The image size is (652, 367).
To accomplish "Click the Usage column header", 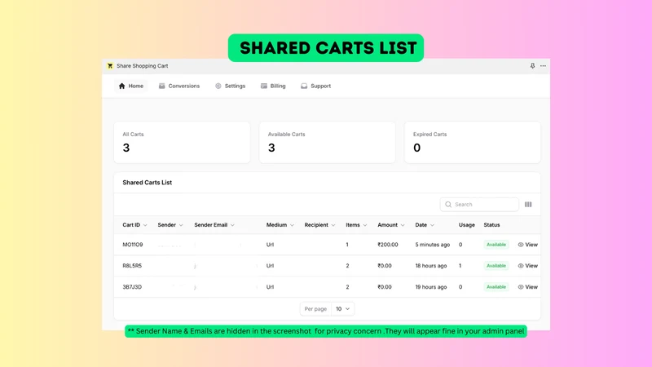I will [x=466, y=225].
